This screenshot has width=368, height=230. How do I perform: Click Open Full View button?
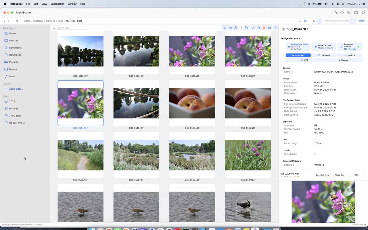click(322, 175)
